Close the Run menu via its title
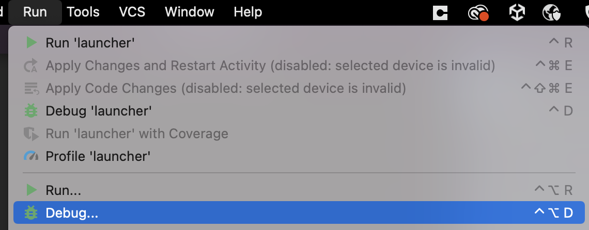The image size is (589, 230). (x=35, y=12)
